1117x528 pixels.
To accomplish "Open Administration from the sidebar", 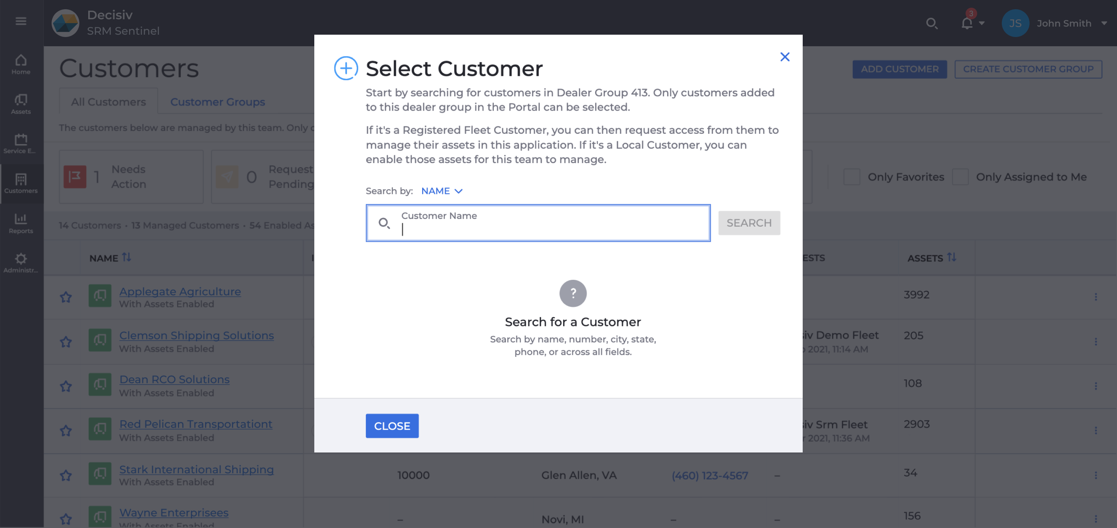I will pos(20,263).
